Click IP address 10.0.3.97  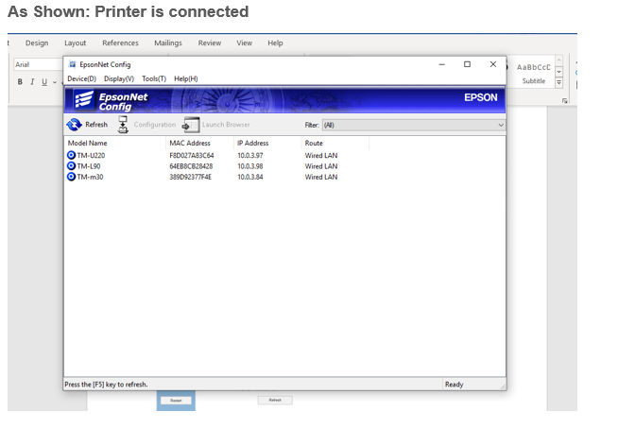click(249, 155)
